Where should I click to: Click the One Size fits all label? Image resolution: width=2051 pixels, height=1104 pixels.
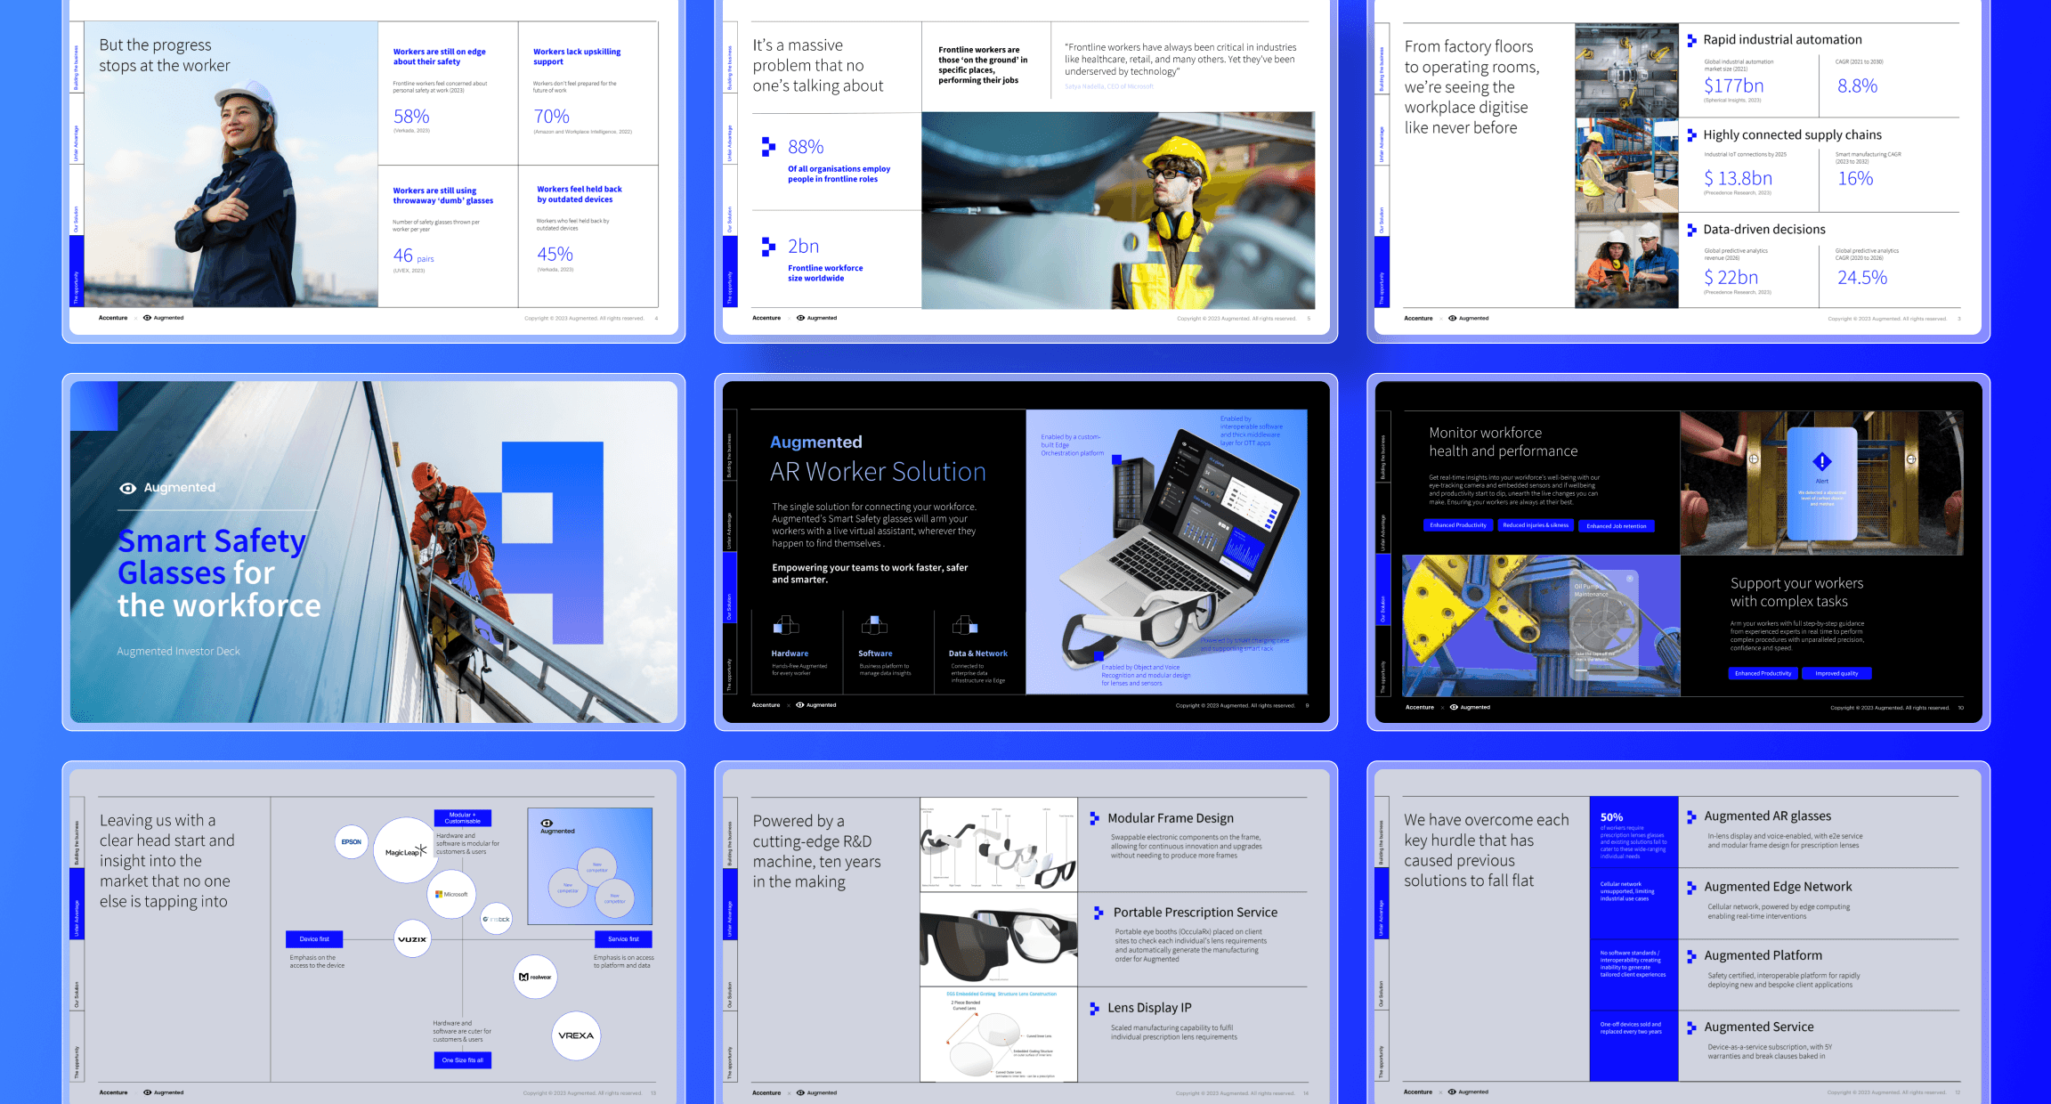click(x=462, y=1060)
